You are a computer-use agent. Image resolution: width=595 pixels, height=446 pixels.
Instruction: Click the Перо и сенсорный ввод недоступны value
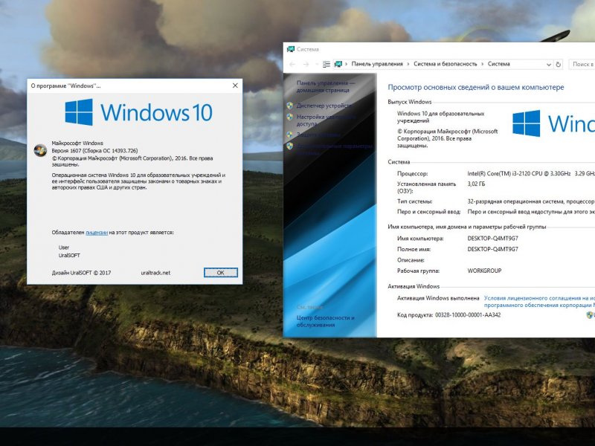coord(531,212)
